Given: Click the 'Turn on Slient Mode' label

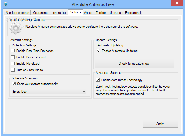Looking at the screenshot, I should tap(30, 70).
